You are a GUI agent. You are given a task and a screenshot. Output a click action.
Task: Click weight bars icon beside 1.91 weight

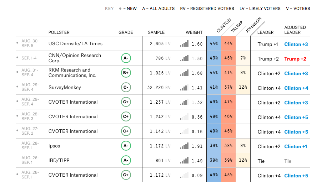tap(184, 146)
